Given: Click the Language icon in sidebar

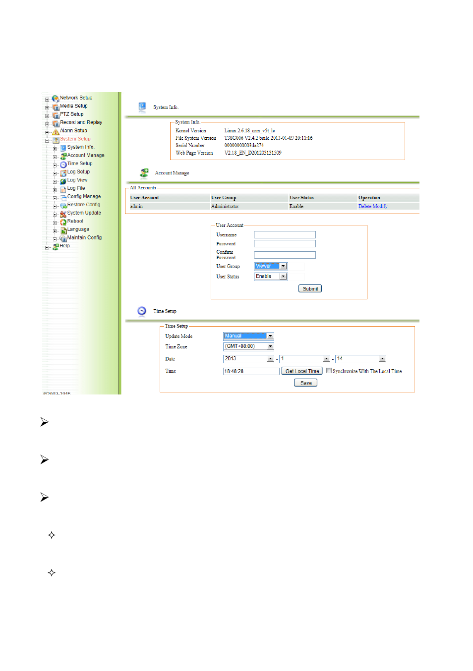Looking at the screenshot, I should point(63,230).
